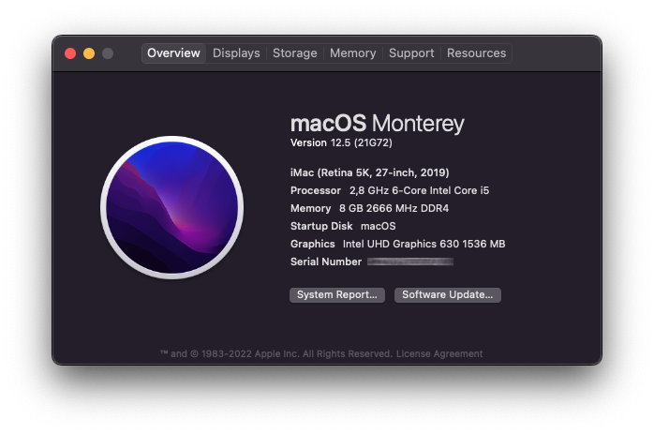Viewport: 654px width, 434px height.
Task: Go to the Support tab
Action: click(x=411, y=53)
